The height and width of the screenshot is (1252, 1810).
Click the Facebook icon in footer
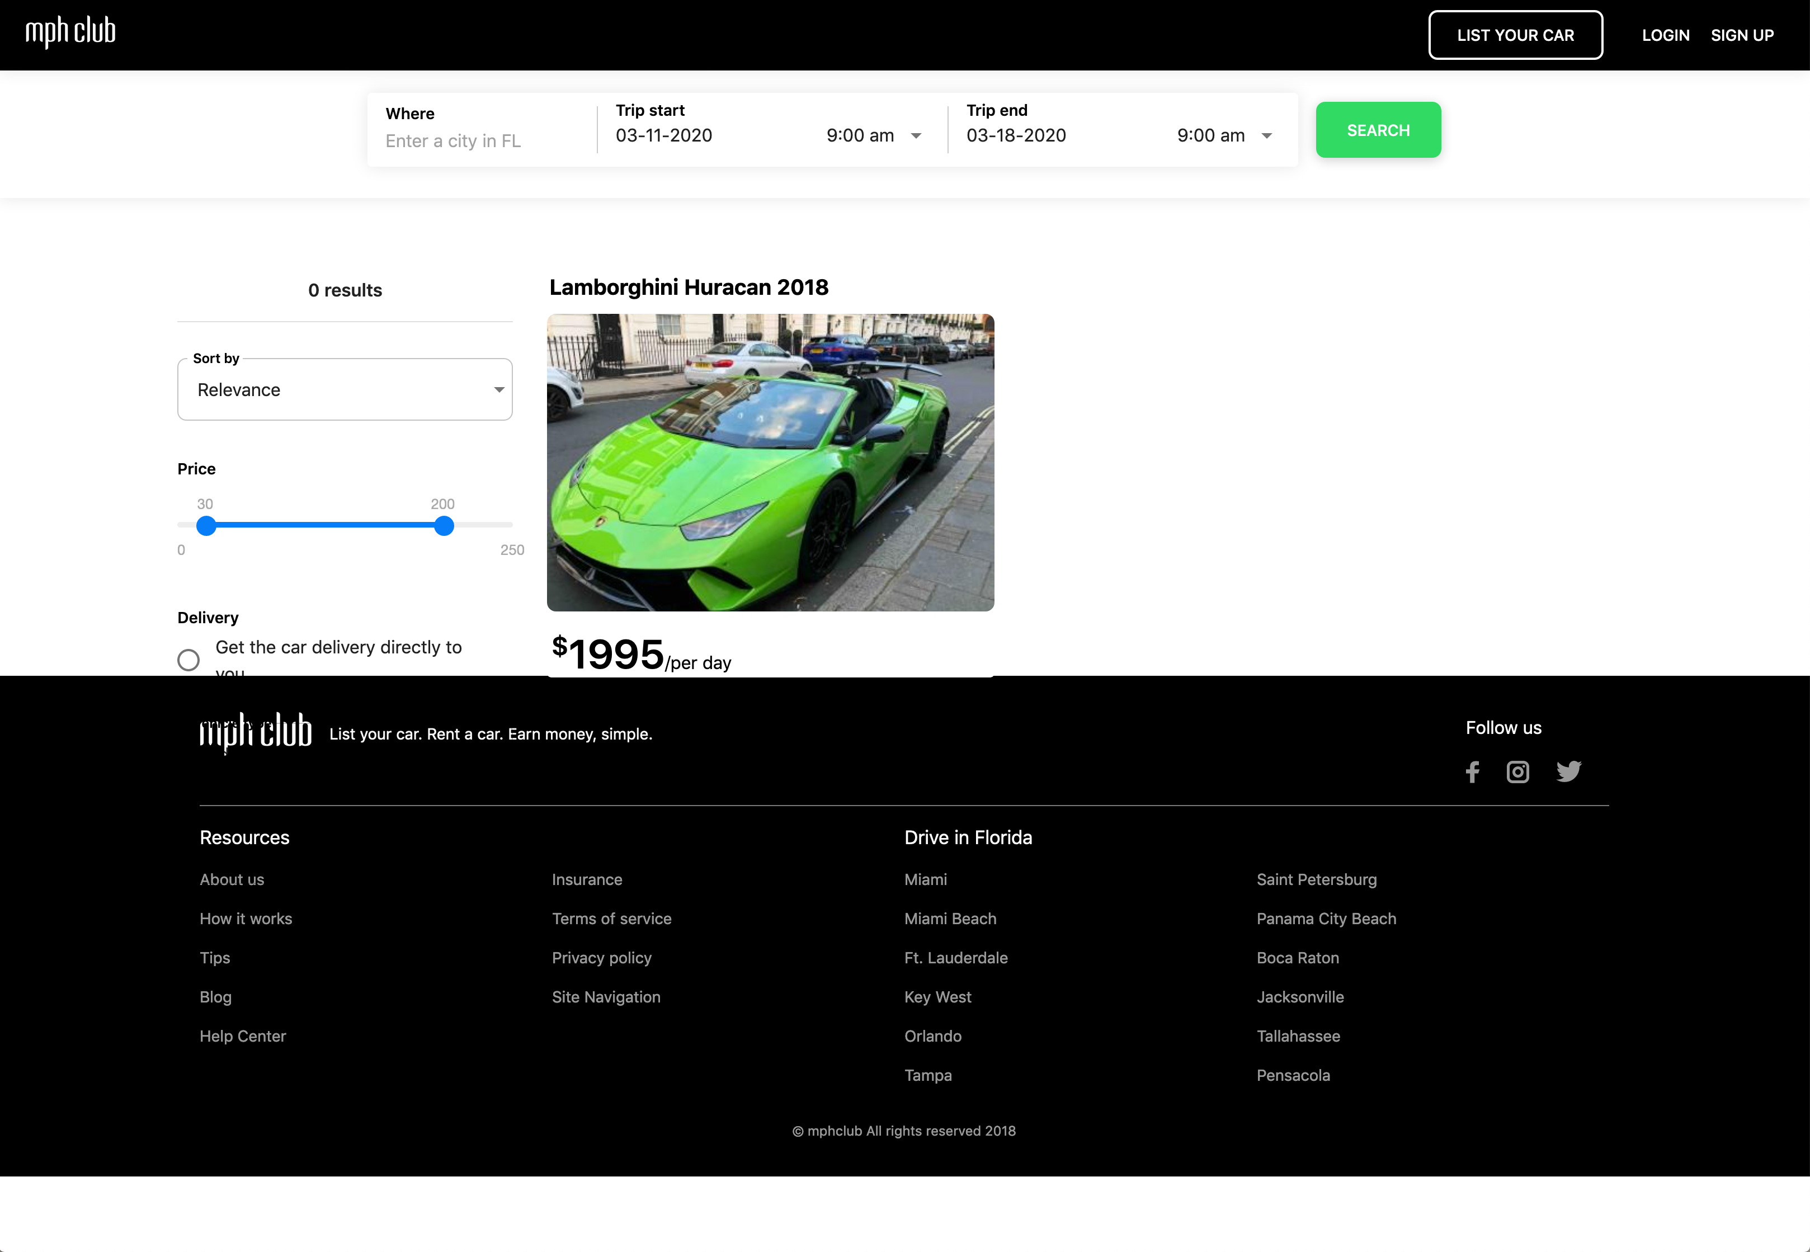tap(1472, 772)
